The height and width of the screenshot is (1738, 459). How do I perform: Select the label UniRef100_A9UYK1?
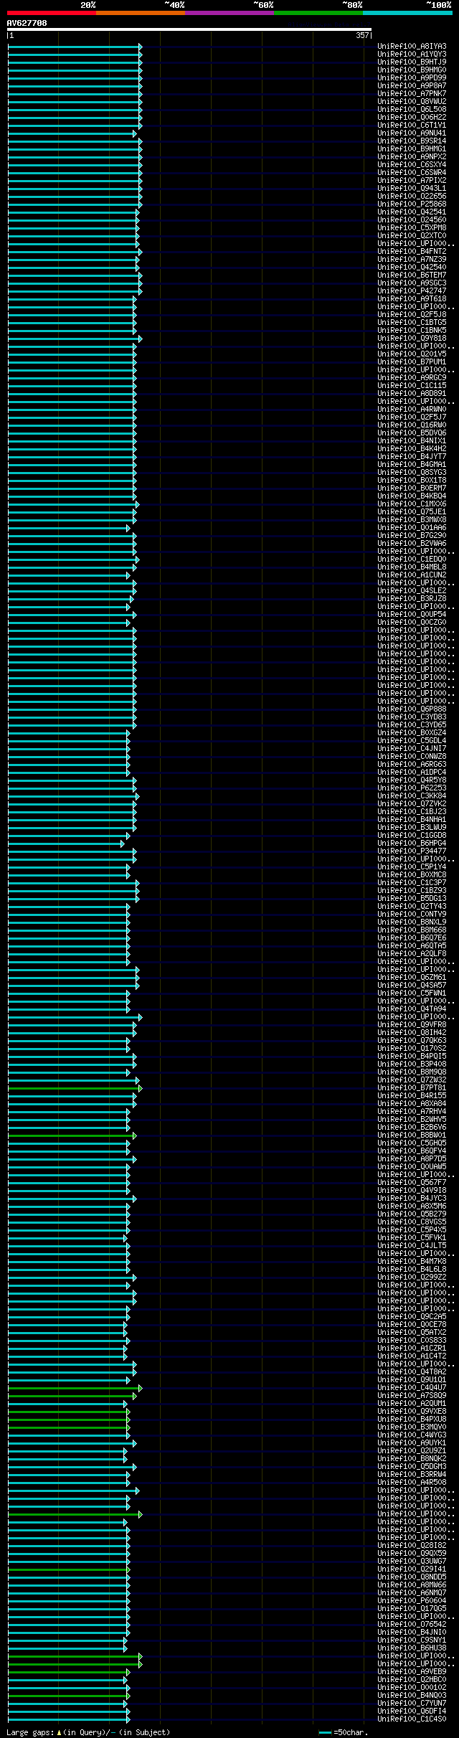coord(412,1443)
